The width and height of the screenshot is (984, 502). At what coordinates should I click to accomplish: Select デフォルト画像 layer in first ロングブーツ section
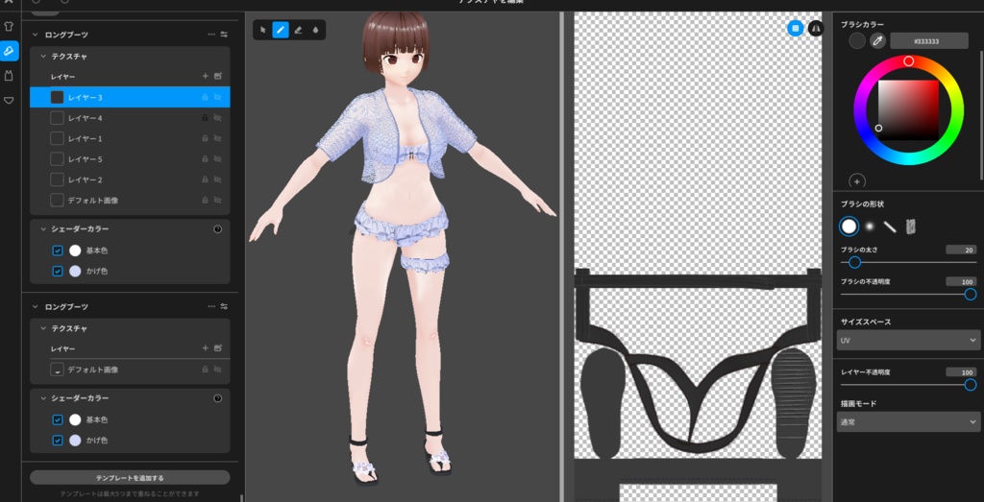click(x=130, y=201)
